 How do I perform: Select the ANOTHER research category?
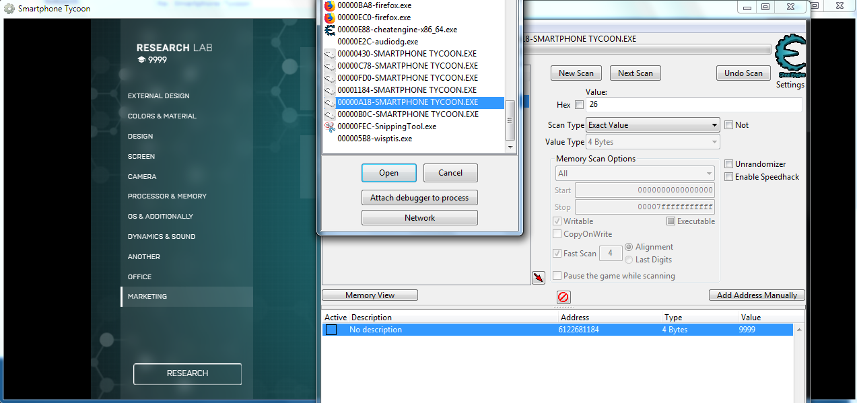click(x=144, y=257)
